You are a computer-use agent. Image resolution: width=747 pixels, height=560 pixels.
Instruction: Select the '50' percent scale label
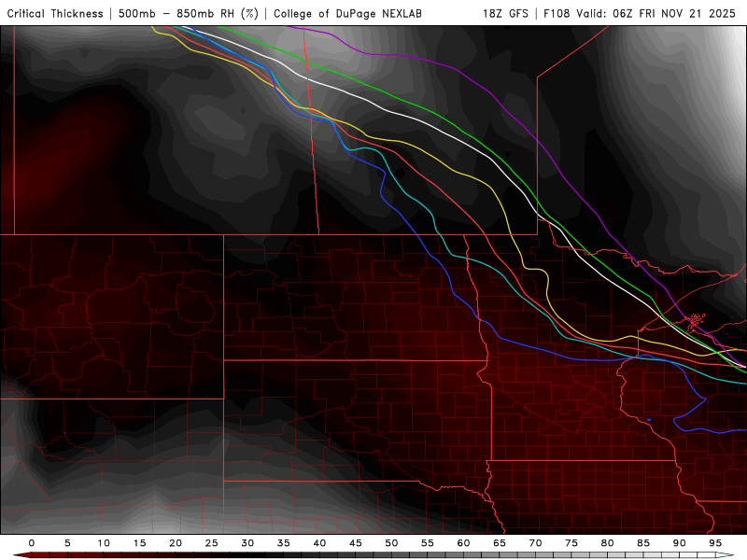tap(391, 543)
